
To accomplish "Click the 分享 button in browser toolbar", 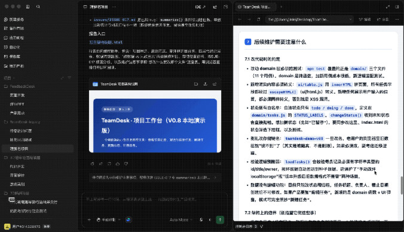I will 383,19.
